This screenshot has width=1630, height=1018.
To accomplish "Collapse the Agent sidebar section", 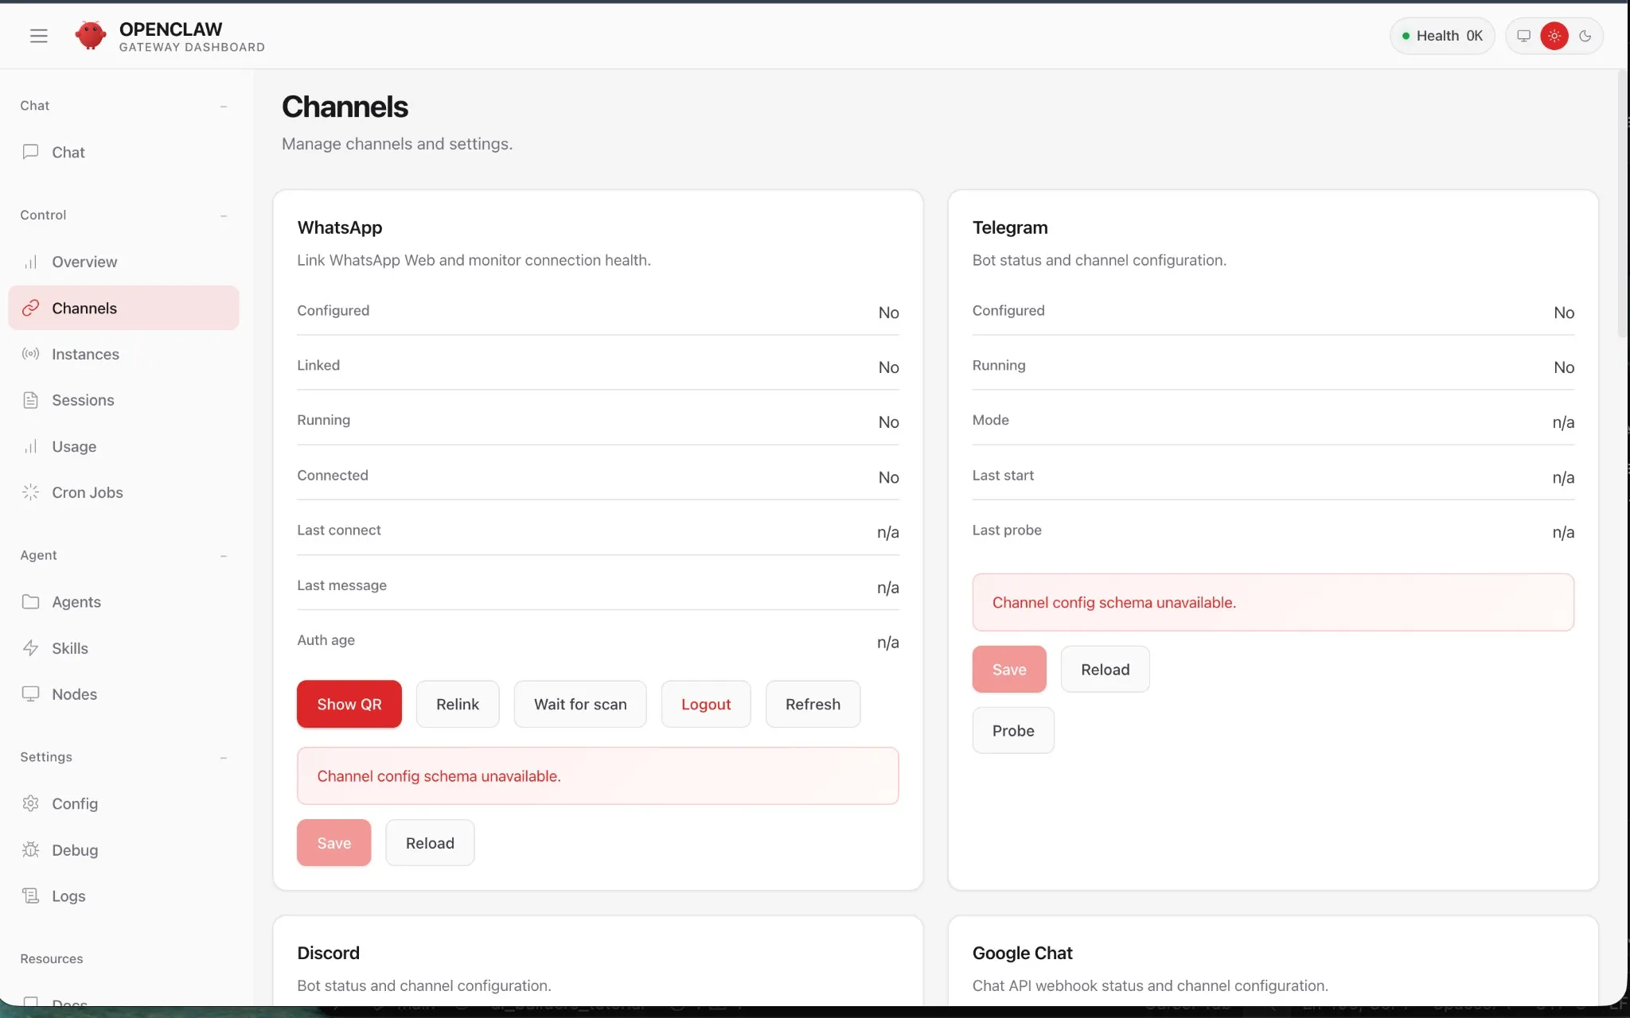I will click(224, 556).
